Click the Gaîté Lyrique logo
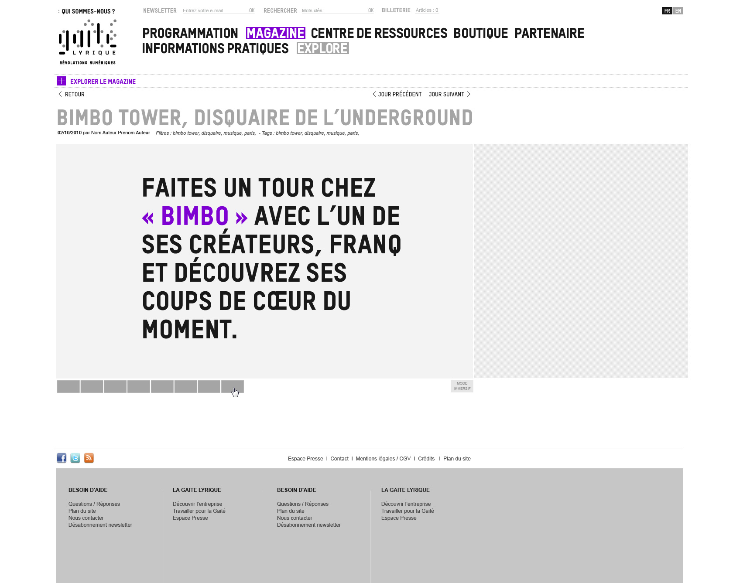The width and height of the screenshot is (733, 583). point(88,42)
